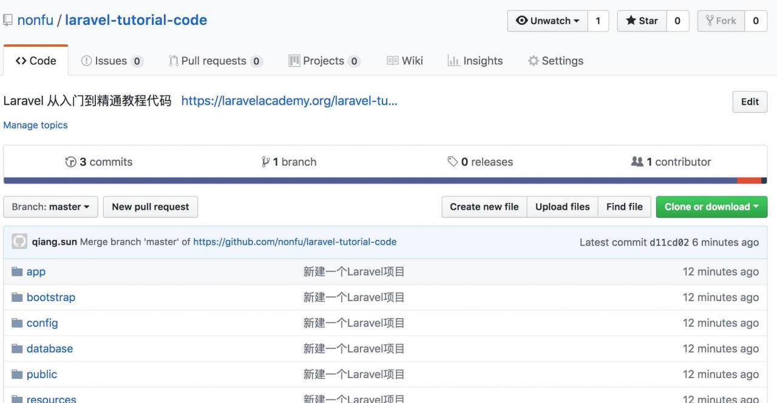The image size is (777, 403).
Task: Click the app folder icon
Action: point(17,271)
